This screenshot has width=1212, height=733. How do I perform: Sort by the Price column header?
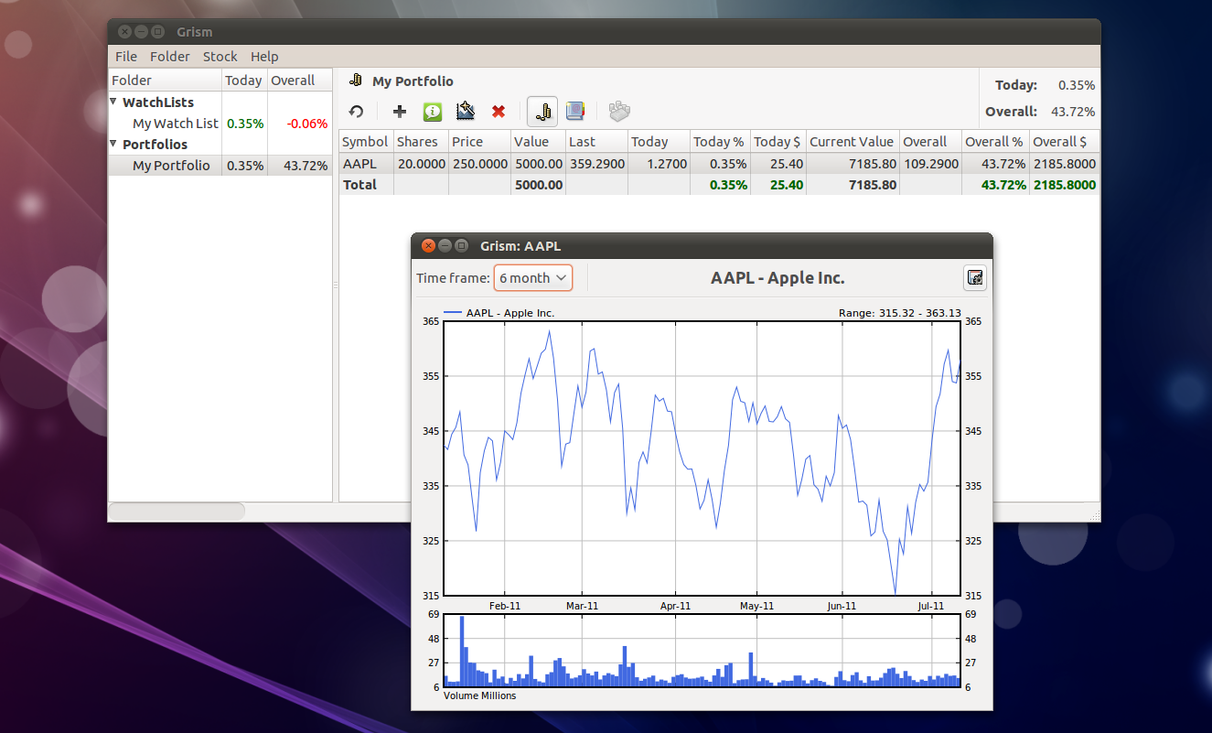coord(478,142)
